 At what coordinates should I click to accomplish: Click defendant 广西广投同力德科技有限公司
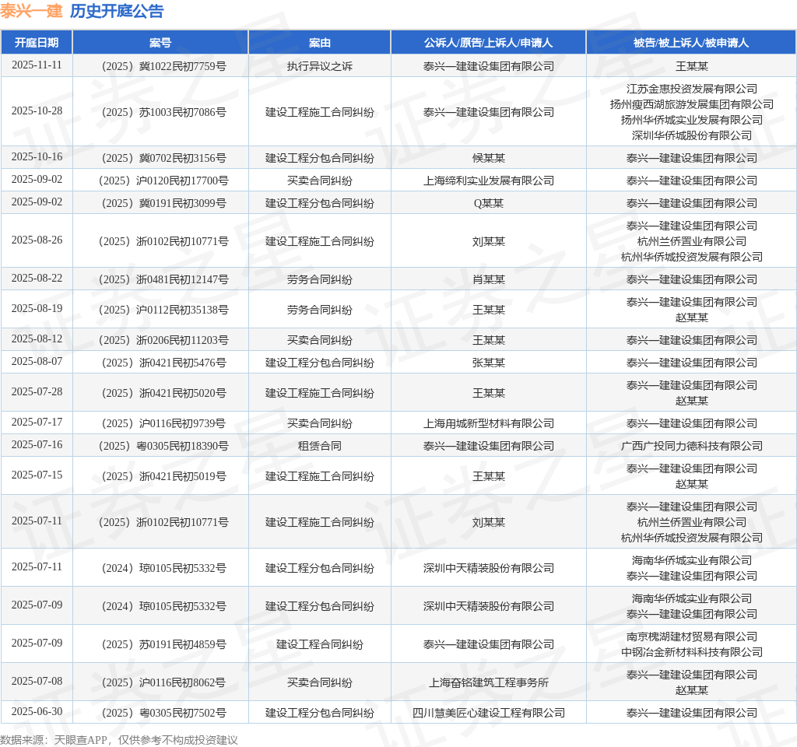pyautogui.click(x=691, y=446)
